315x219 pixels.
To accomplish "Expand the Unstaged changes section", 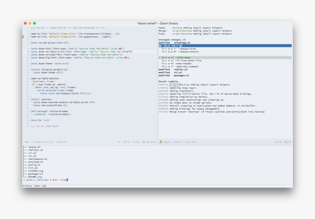I will click(x=170, y=40).
